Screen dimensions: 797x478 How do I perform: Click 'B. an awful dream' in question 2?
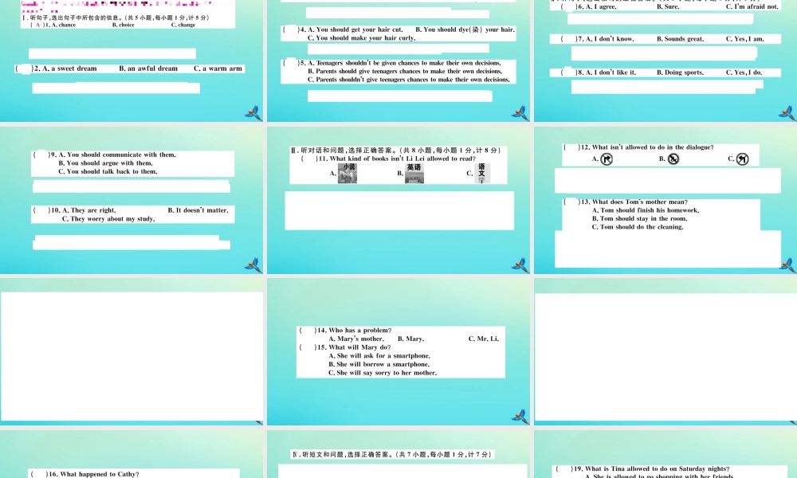click(148, 69)
